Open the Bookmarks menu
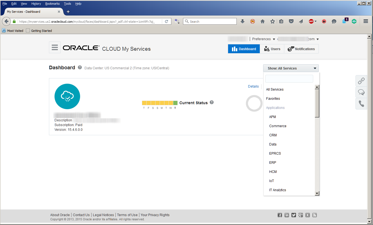373x225 pixels. [x=53, y=4]
